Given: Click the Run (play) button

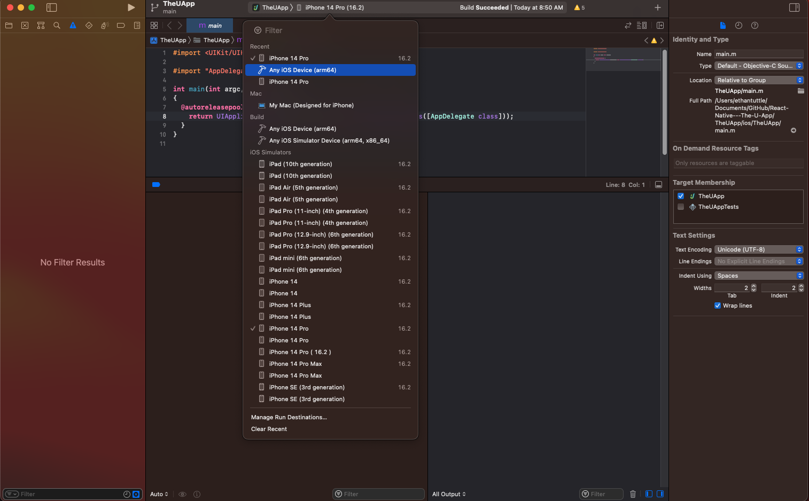Looking at the screenshot, I should (x=131, y=7).
